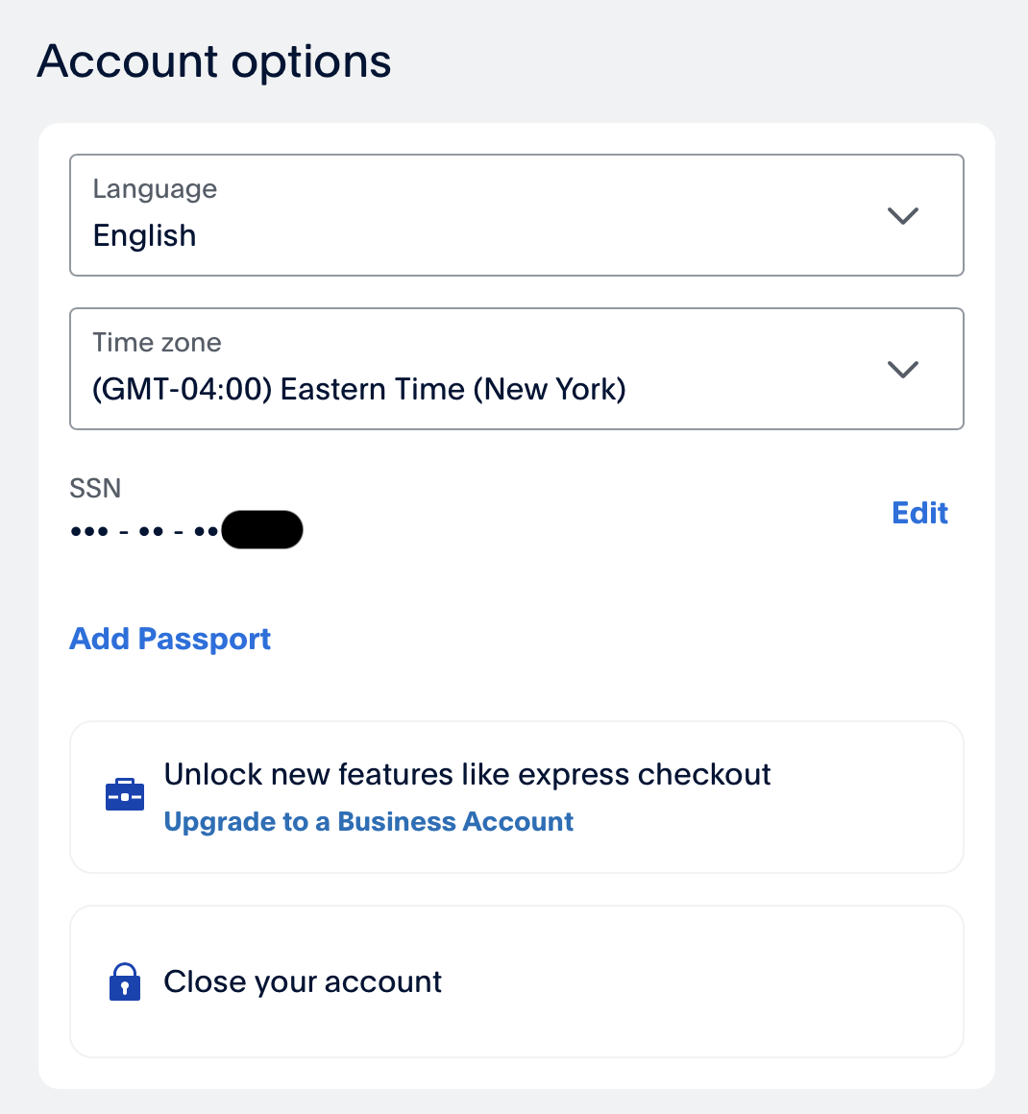This screenshot has height=1114, width=1028.
Task: Open the Add Passport link
Action: tap(170, 639)
